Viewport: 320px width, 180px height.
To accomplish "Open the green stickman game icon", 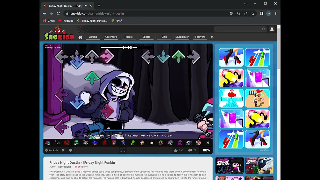I will click(133, 143).
